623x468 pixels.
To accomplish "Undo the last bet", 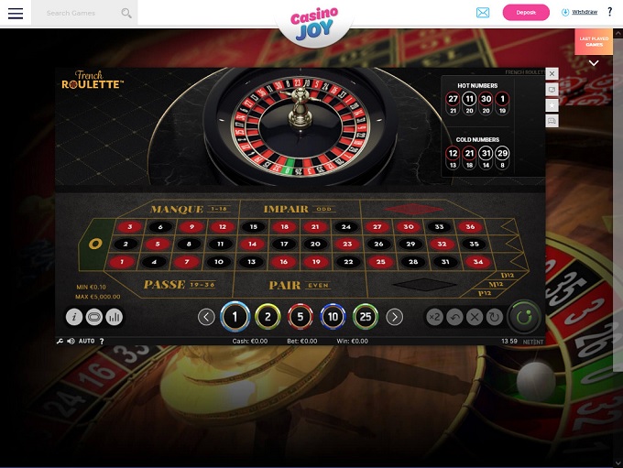I will coord(454,317).
